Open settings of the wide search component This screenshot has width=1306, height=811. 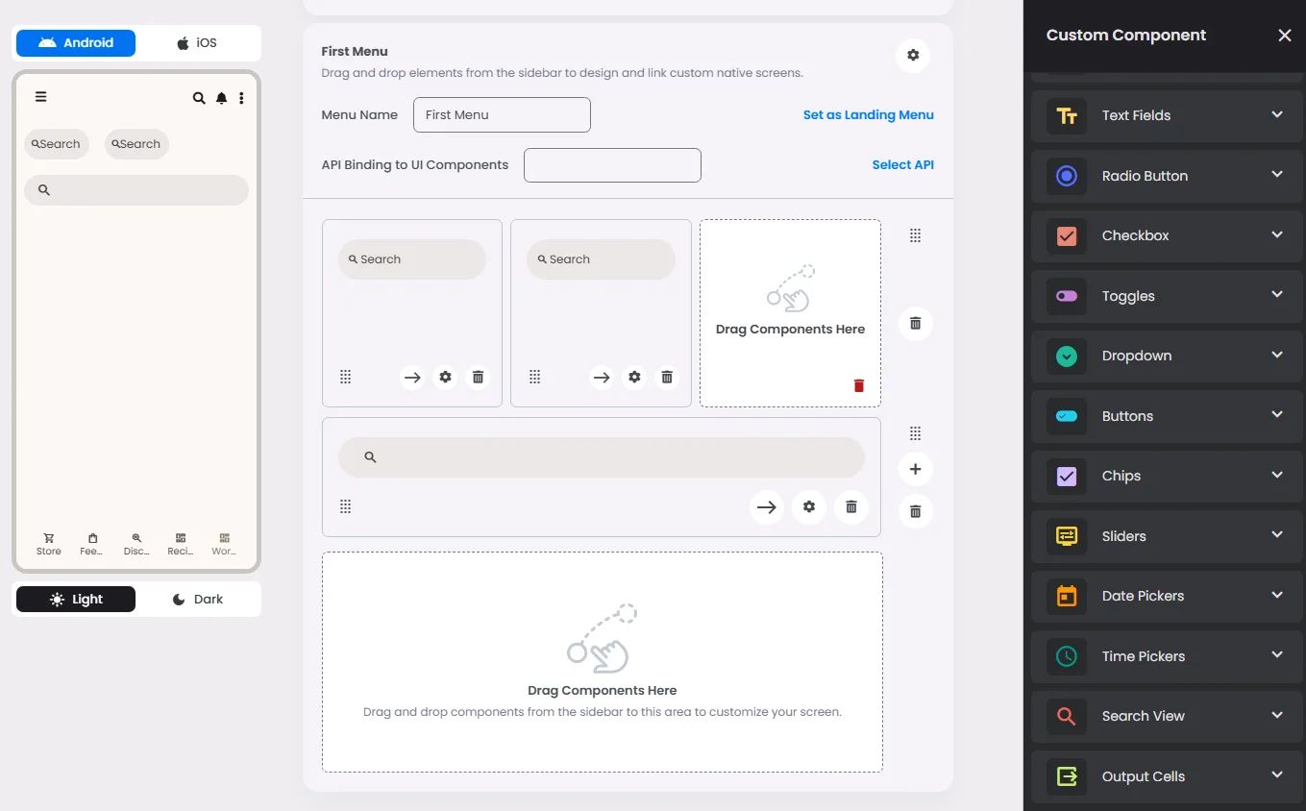click(x=809, y=506)
